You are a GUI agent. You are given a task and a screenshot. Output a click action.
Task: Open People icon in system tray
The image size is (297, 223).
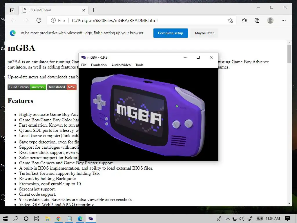click(x=219, y=219)
